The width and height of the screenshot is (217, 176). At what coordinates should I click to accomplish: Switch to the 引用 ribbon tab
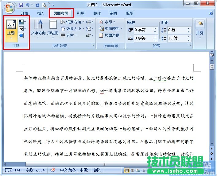pyautogui.click(x=80, y=13)
